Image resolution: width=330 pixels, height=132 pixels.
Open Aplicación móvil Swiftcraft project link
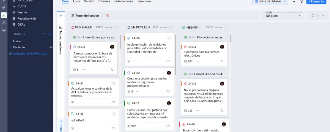pos(30,54)
